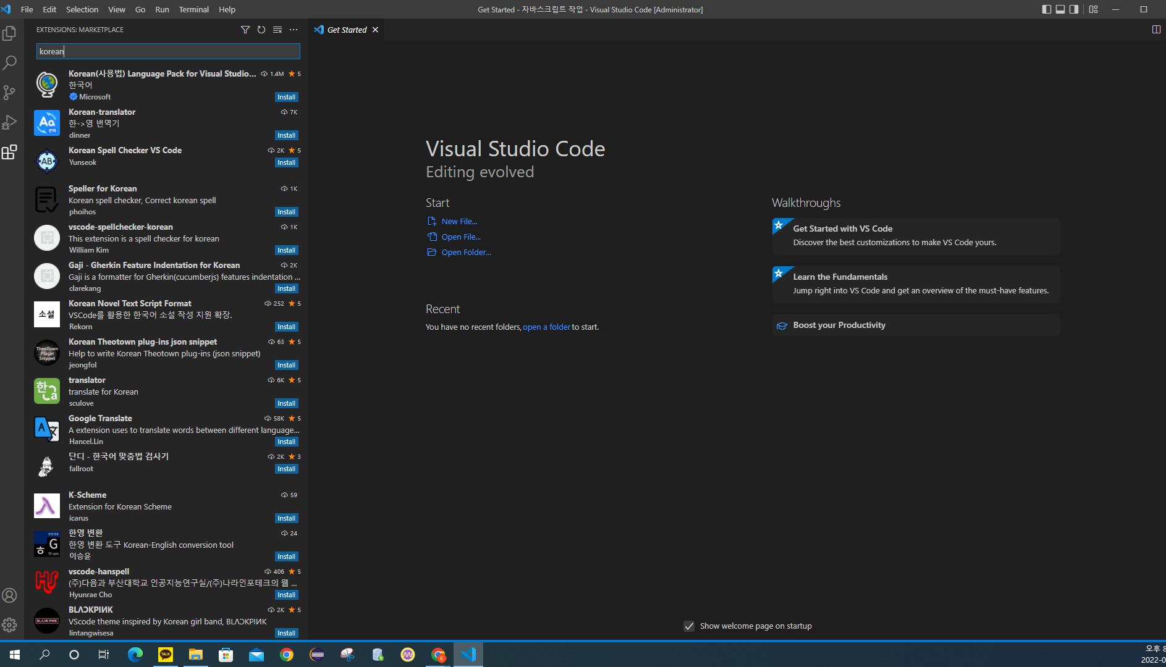This screenshot has width=1166, height=667.
Task: Open Learn the Fundamentals walkthrough
Action: point(916,283)
